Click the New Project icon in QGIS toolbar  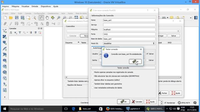5,18
